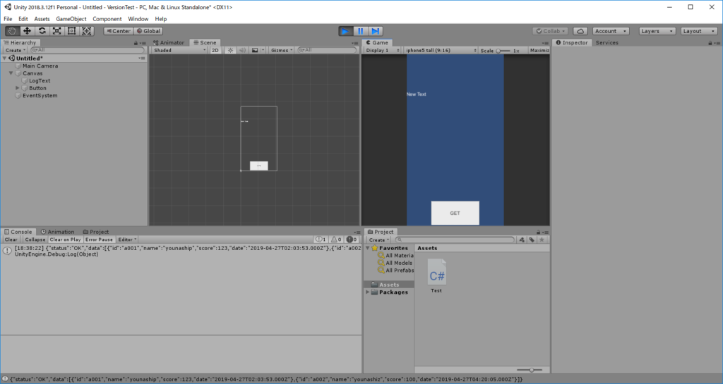Toggle Clear on Play in Console
The width and height of the screenshot is (723, 384).
tap(65, 240)
